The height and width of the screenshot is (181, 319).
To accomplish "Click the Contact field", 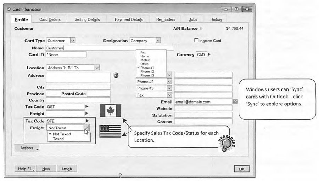I will [x=203, y=121].
